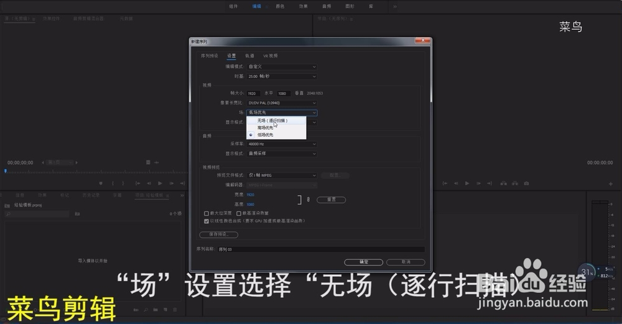
Task: Click the Program monitor play button
Action: 467,183
